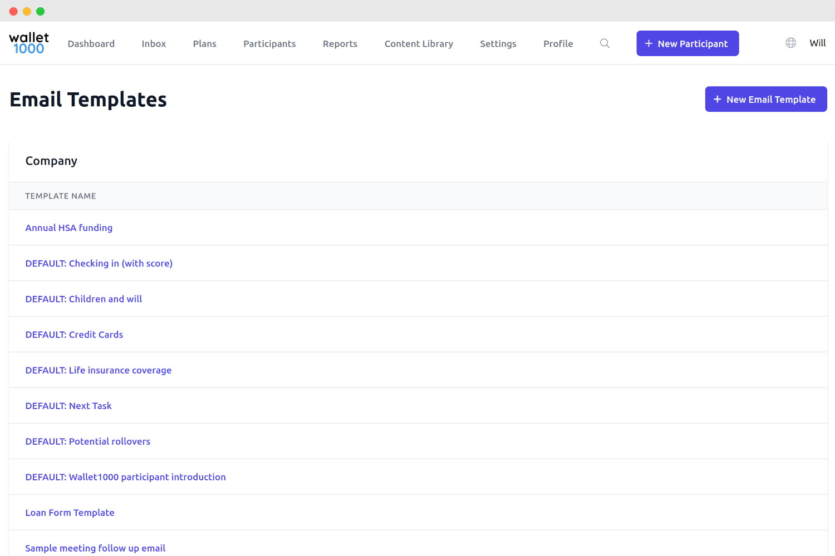Open the Dashboard nav item

click(91, 43)
